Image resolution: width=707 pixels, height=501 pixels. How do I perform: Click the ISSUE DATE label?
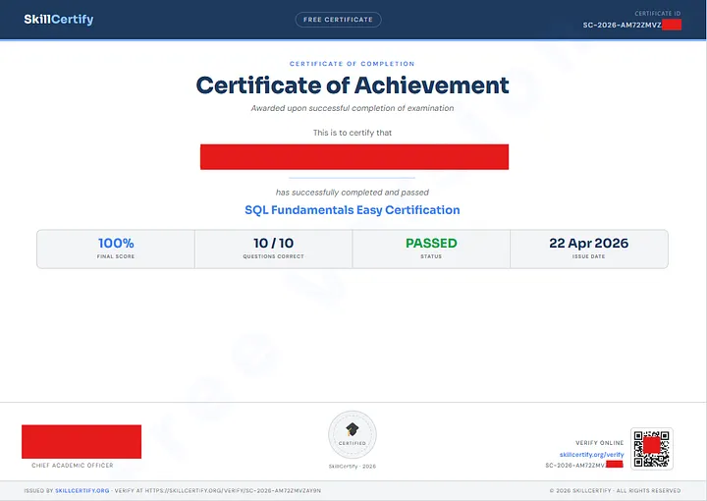pyautogui.click(x=588, y=256)
